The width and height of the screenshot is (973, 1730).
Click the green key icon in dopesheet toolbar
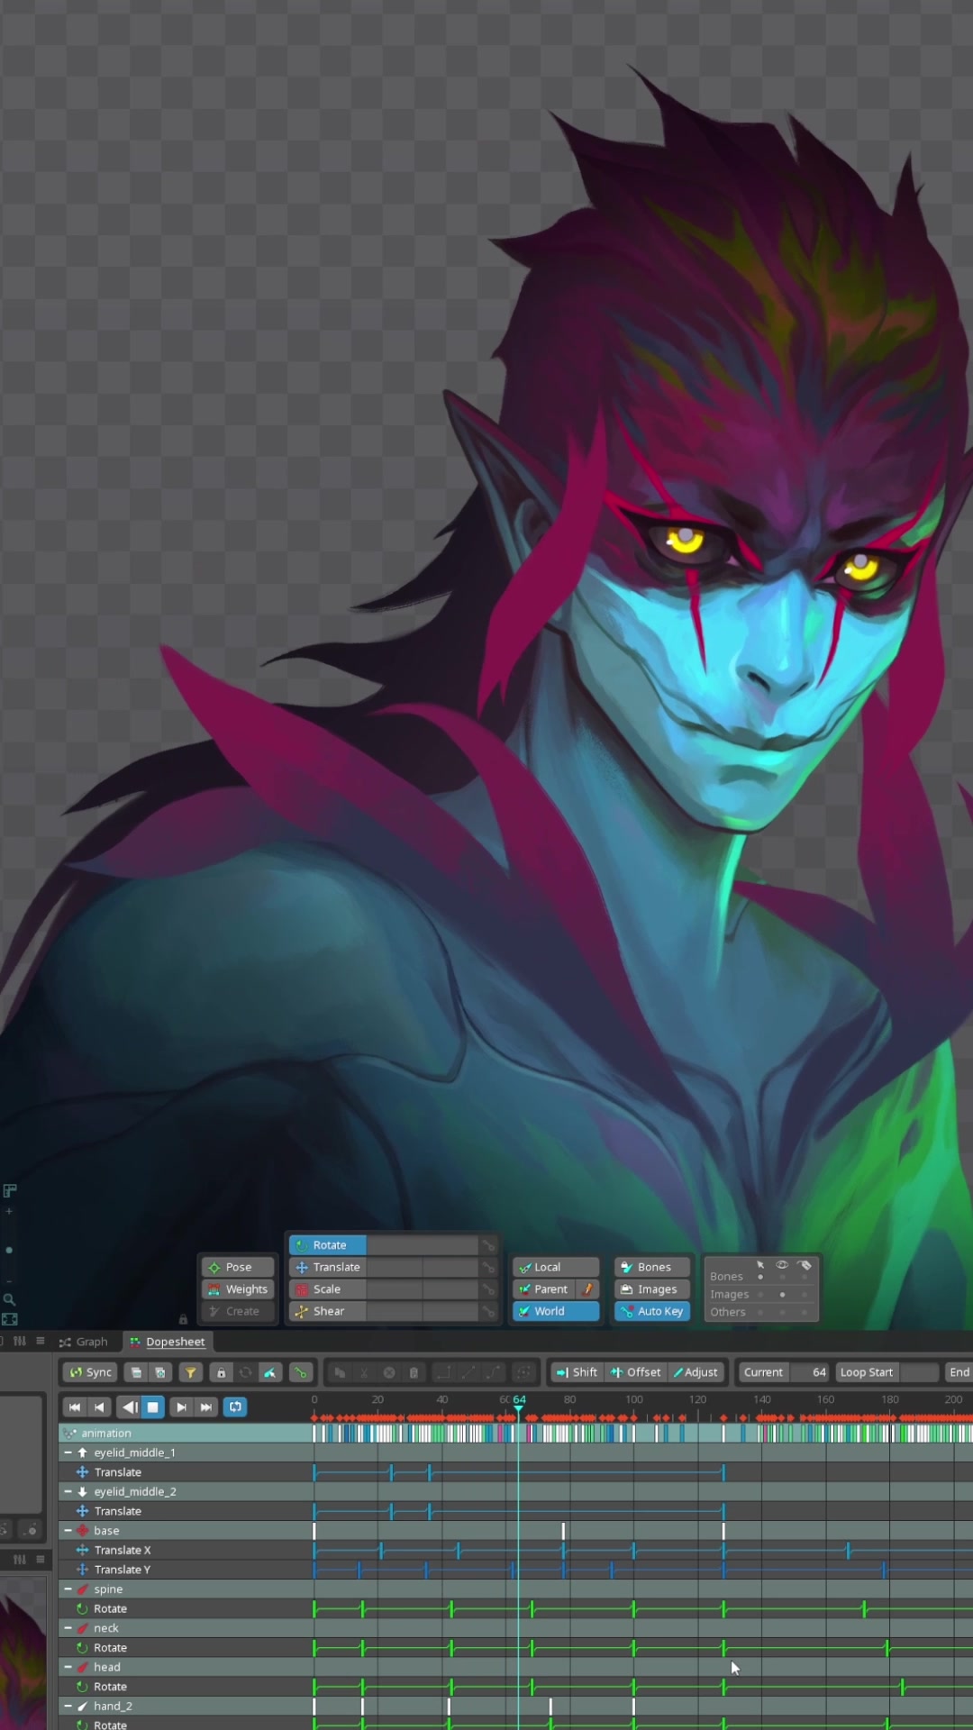300,1372
